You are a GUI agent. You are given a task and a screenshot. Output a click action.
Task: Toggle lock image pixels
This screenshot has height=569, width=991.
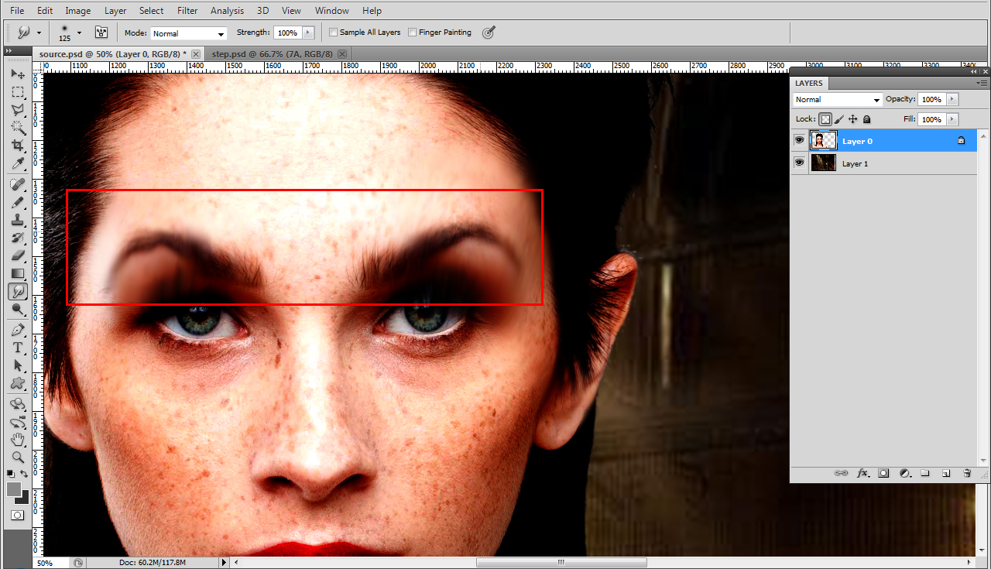[840, 119]
